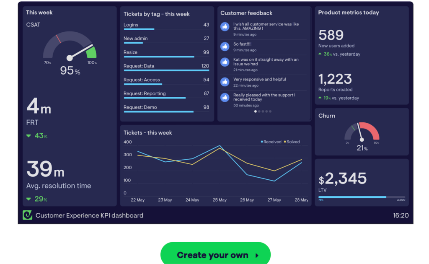Click the arrow on Create your own button
The image size is (429, 264).
[x=257, y=255]
